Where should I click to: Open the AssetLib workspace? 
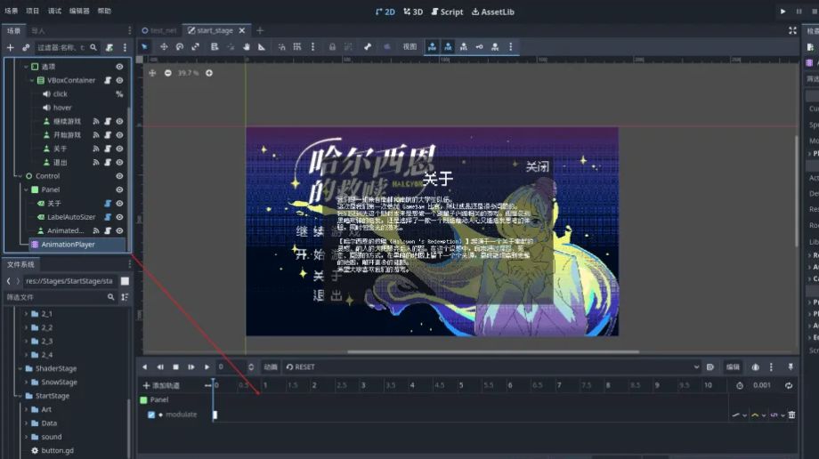493,12
